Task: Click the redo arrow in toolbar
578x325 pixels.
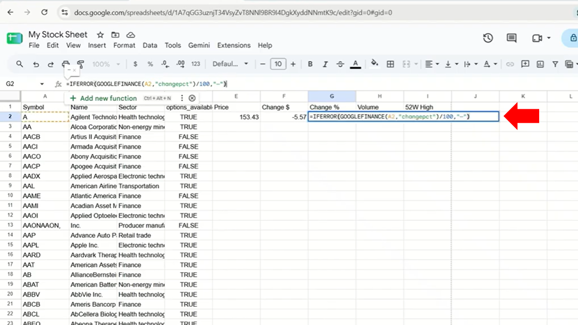Action: point(51,64)
